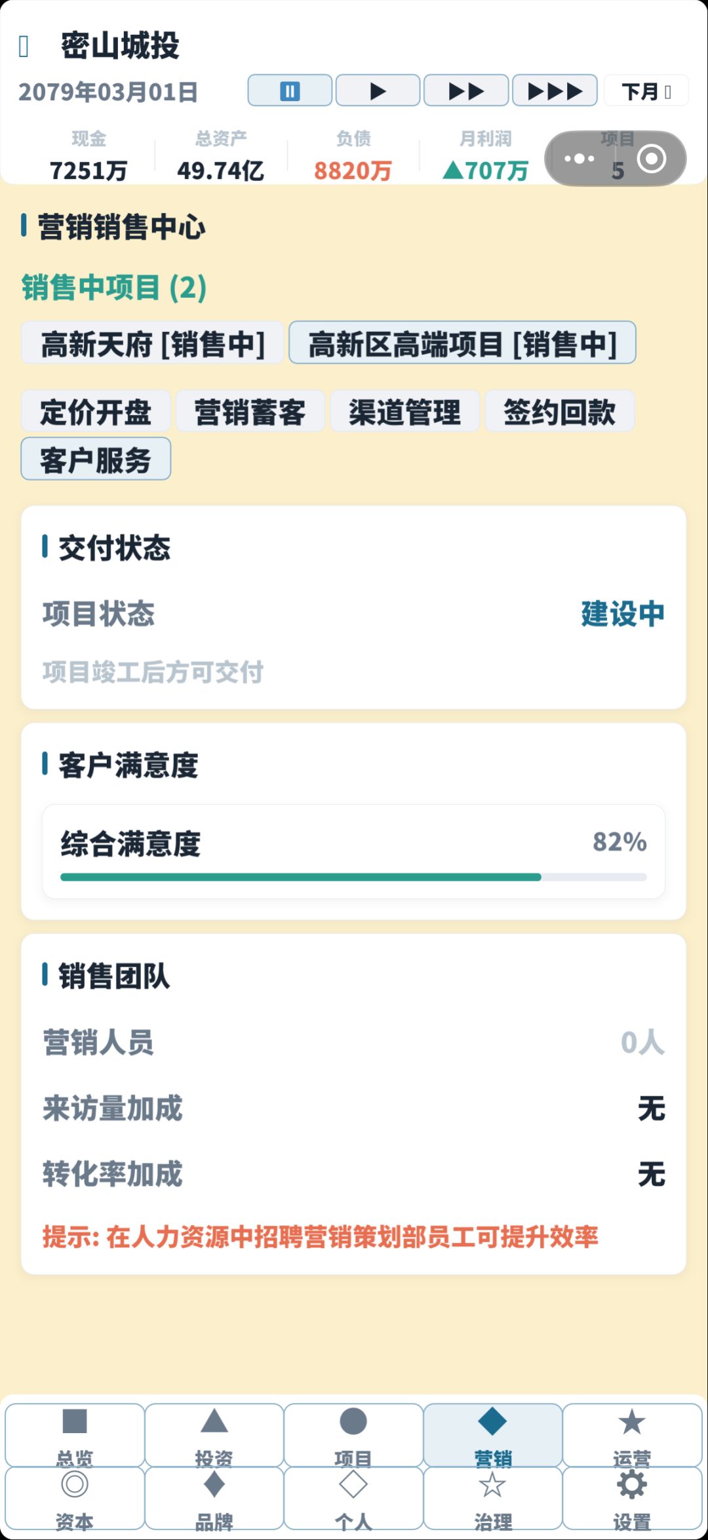Click the 综合满意度 progress bar
Viewport: 708px width, 1540px height.
[x=353, y=877]
